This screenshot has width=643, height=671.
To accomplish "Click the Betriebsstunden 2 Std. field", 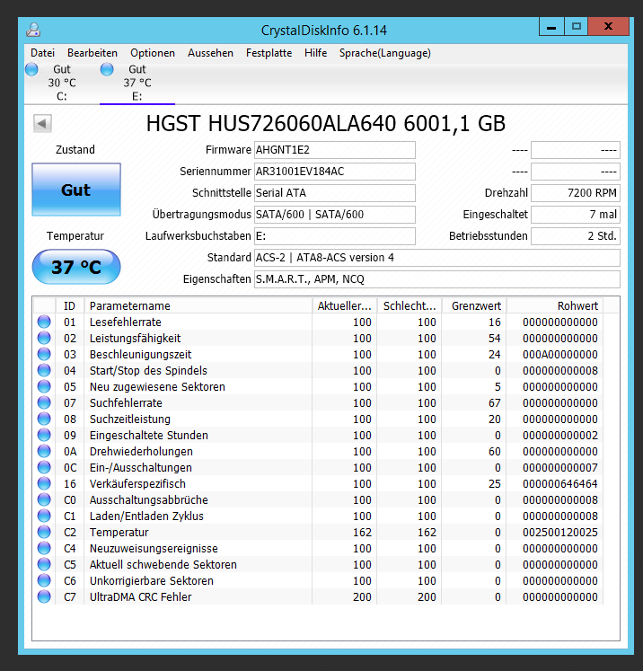I will tap(576, 235).
